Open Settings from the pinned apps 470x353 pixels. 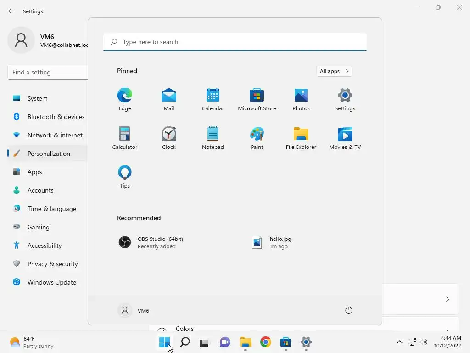click(345, 100)
